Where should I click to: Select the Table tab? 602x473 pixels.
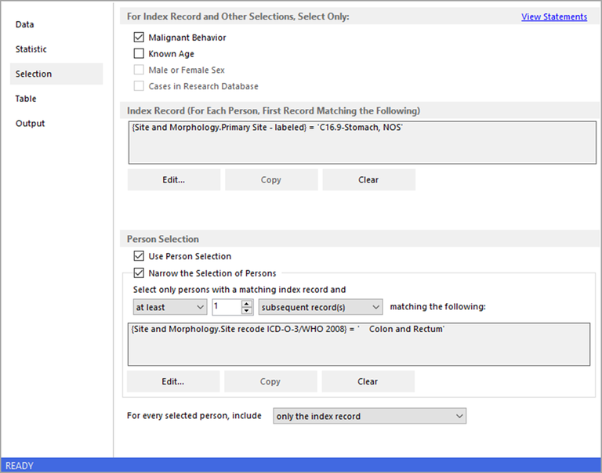click(26, 99)
